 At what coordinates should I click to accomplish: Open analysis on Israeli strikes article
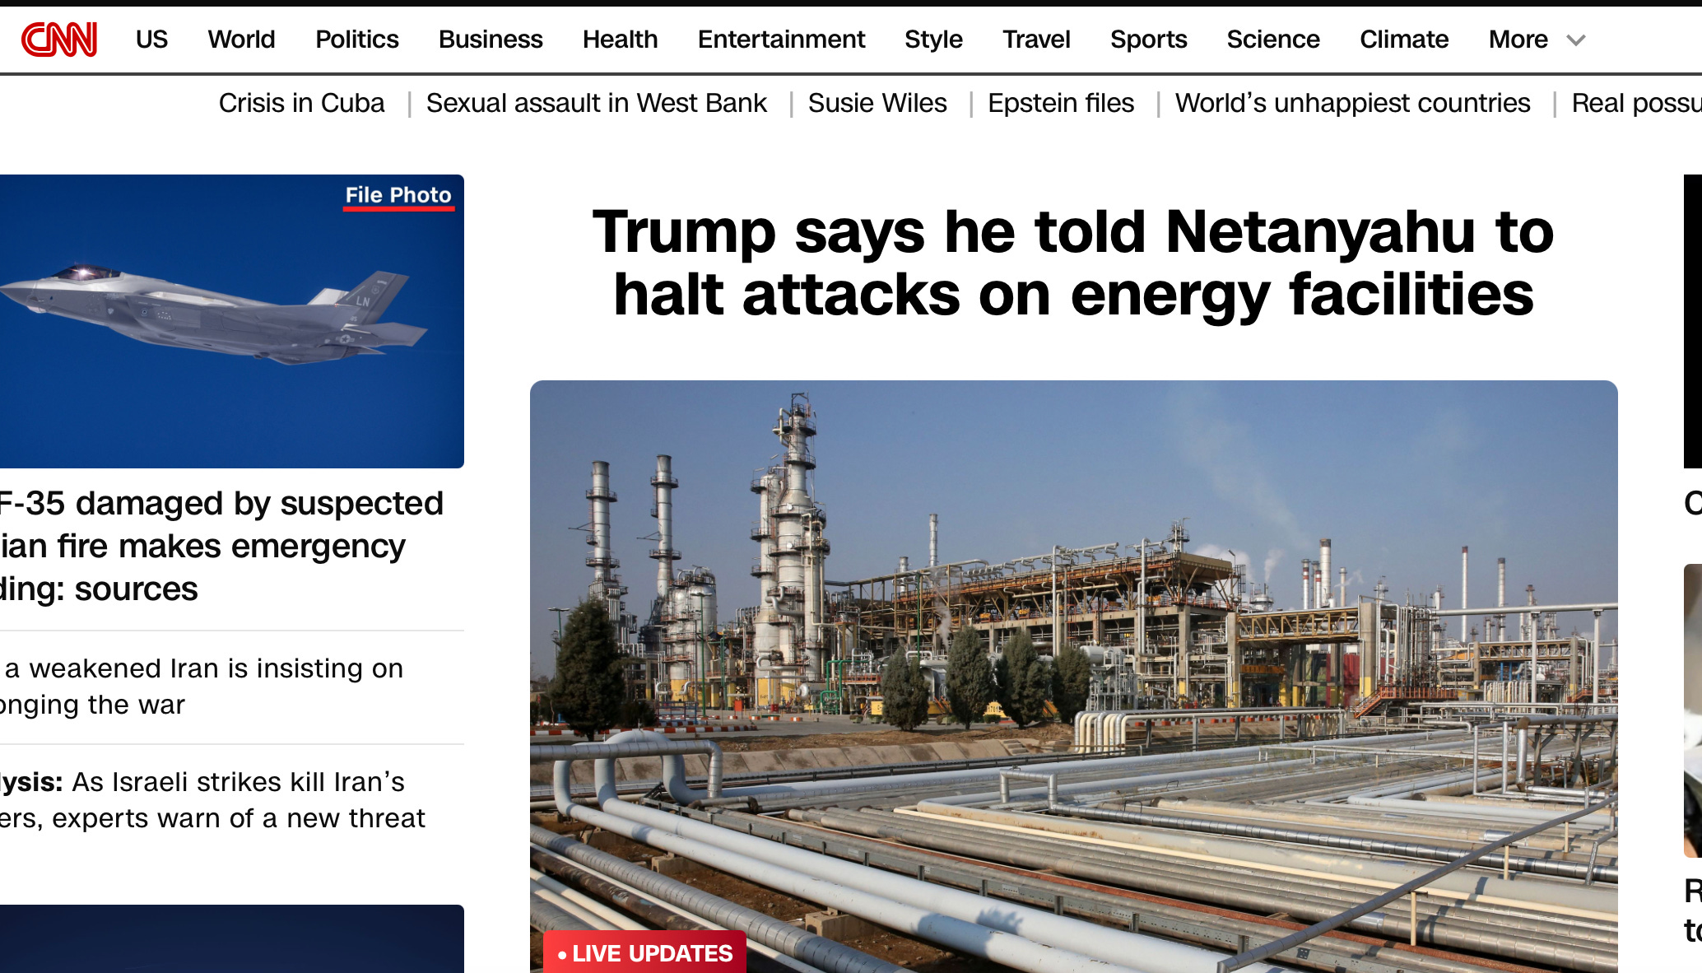[x=212, y=800]
